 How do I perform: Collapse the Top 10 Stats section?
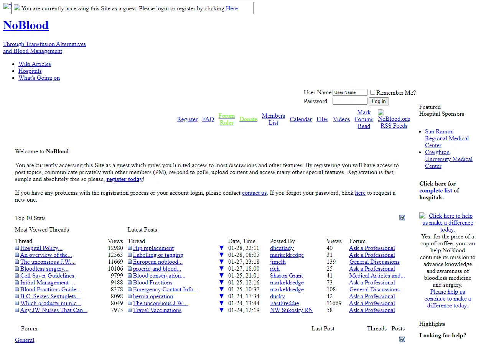(x=402, y=217)
